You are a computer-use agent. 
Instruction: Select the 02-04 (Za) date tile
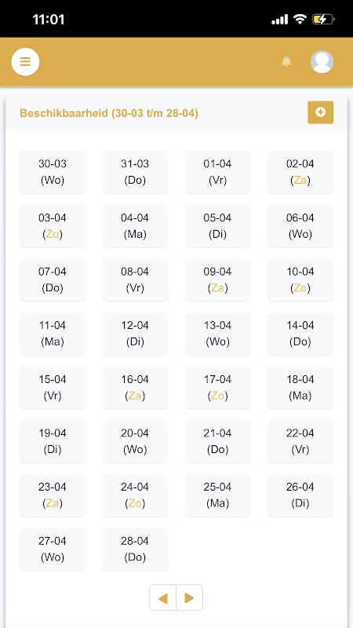tap(300, 172)
